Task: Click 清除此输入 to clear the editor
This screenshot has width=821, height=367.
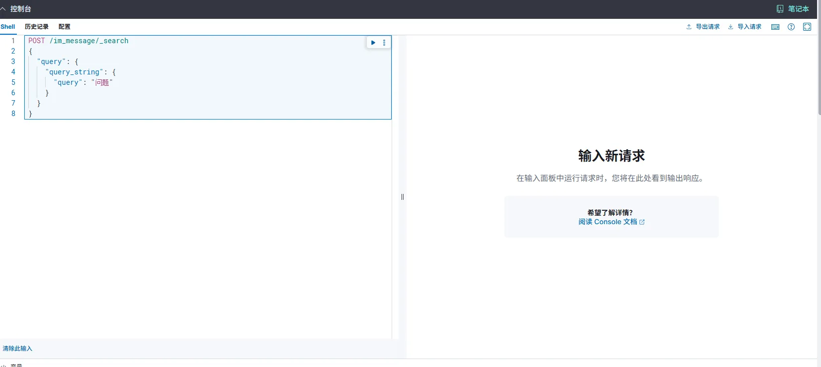Action: 17,349
